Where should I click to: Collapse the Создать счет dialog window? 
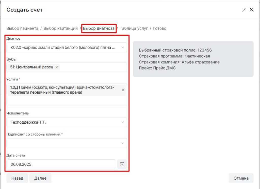(x=244, y=10)
